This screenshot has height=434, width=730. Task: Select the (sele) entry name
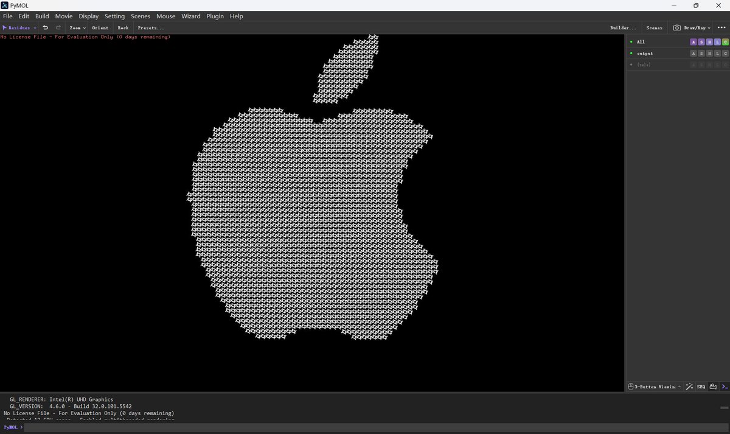click(644, 65)
